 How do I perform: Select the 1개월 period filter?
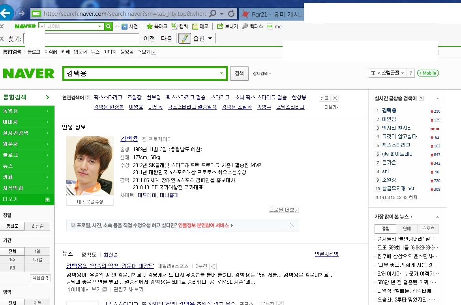coord(37,260)
